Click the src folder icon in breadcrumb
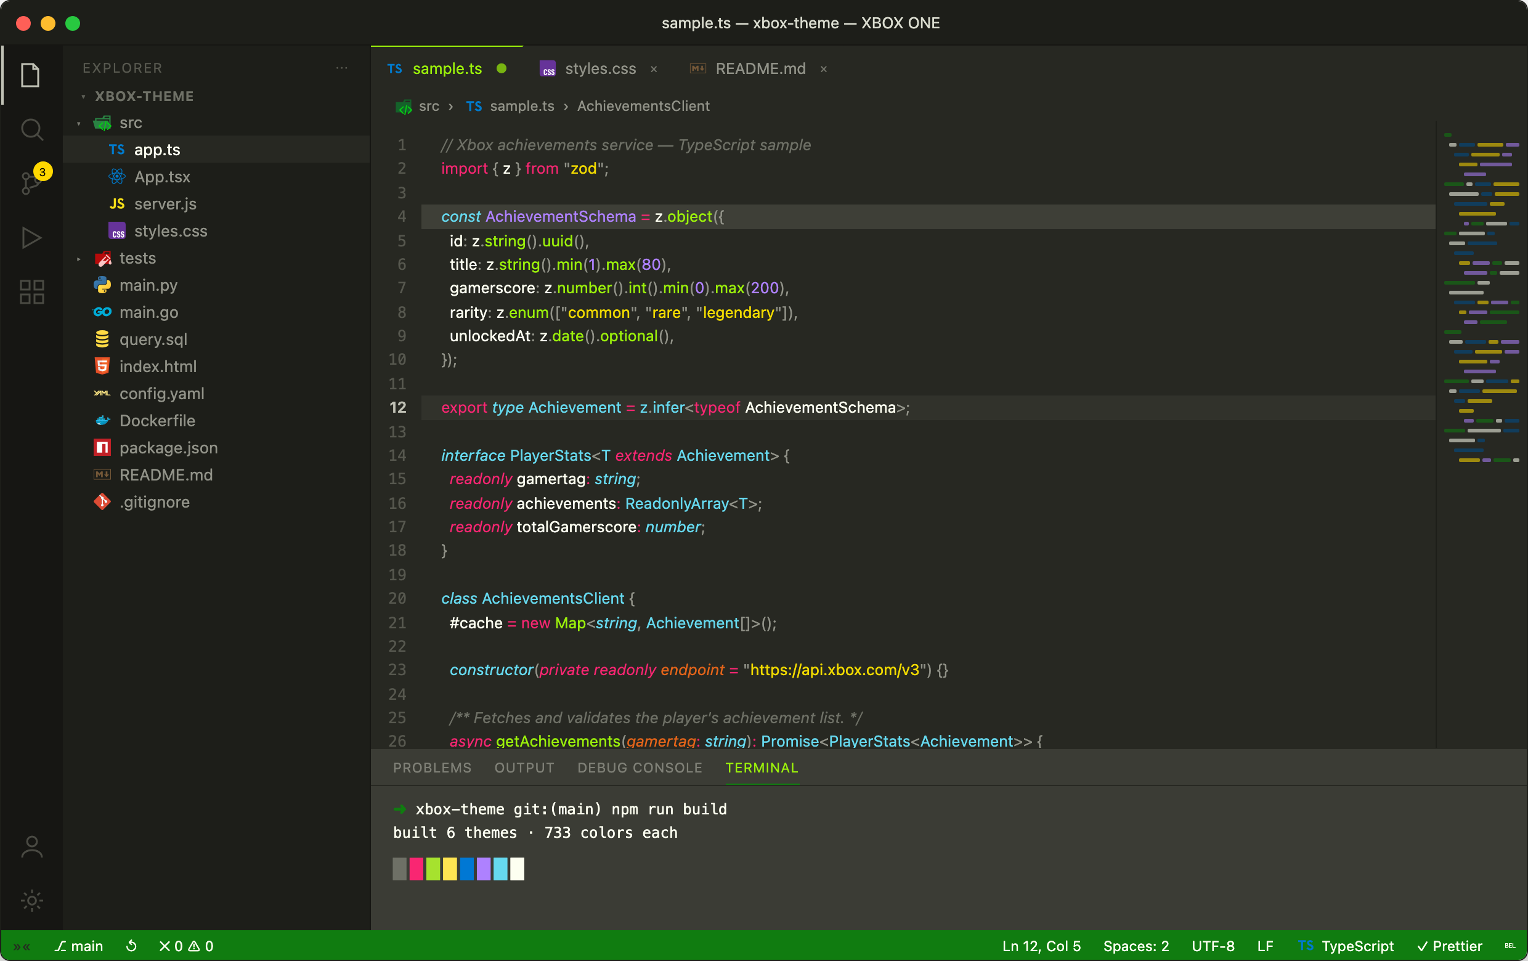The image size is (1528, 961). (404, 107)
